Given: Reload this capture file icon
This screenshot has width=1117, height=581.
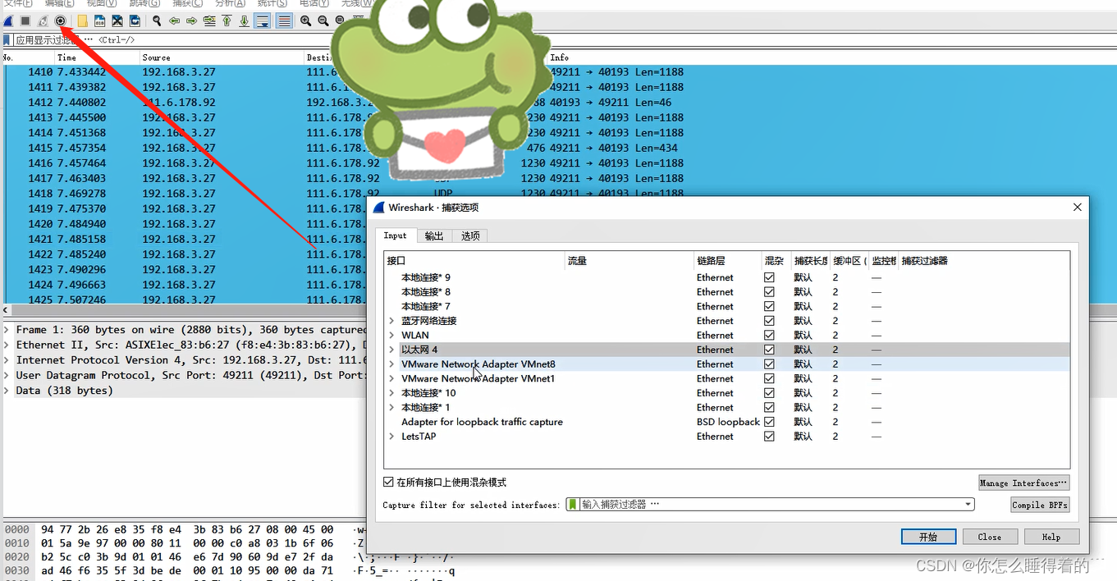Looking at the screenshot, I should click(135, 21).
